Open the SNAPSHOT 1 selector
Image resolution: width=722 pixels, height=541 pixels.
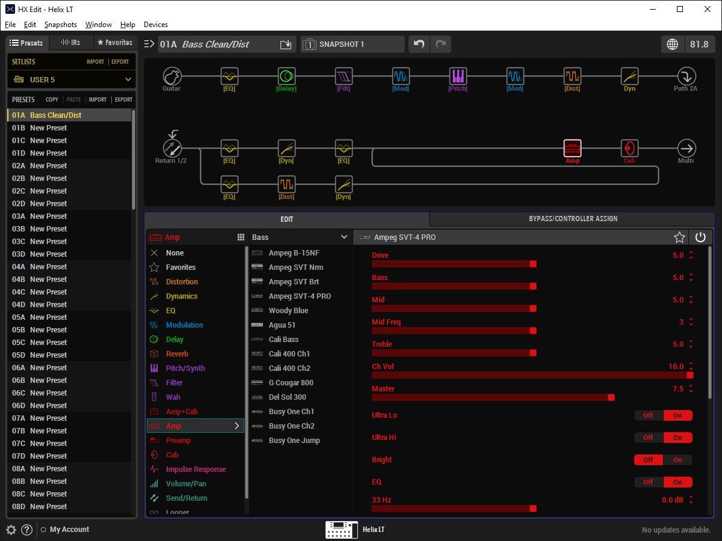353,44
